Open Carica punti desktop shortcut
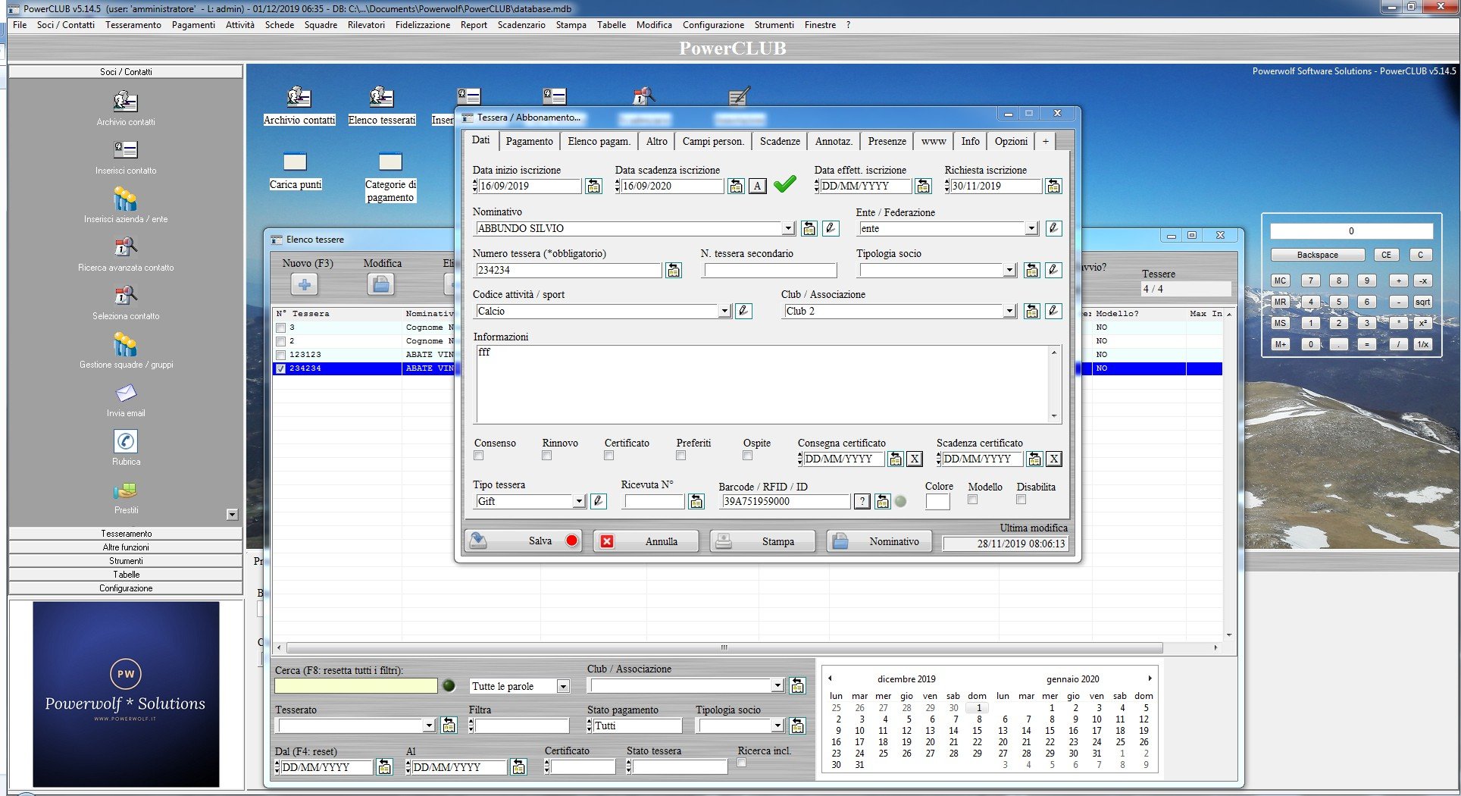The height and width of the screenshot is (796, 1461). coord(296,171)
